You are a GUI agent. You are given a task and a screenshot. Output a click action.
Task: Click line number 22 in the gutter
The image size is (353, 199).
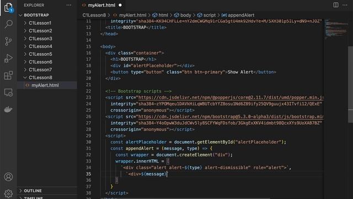click(x=88, y=91)
